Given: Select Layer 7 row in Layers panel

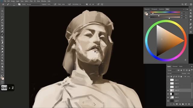Looking at the screenshot, I should coord(179,94).
